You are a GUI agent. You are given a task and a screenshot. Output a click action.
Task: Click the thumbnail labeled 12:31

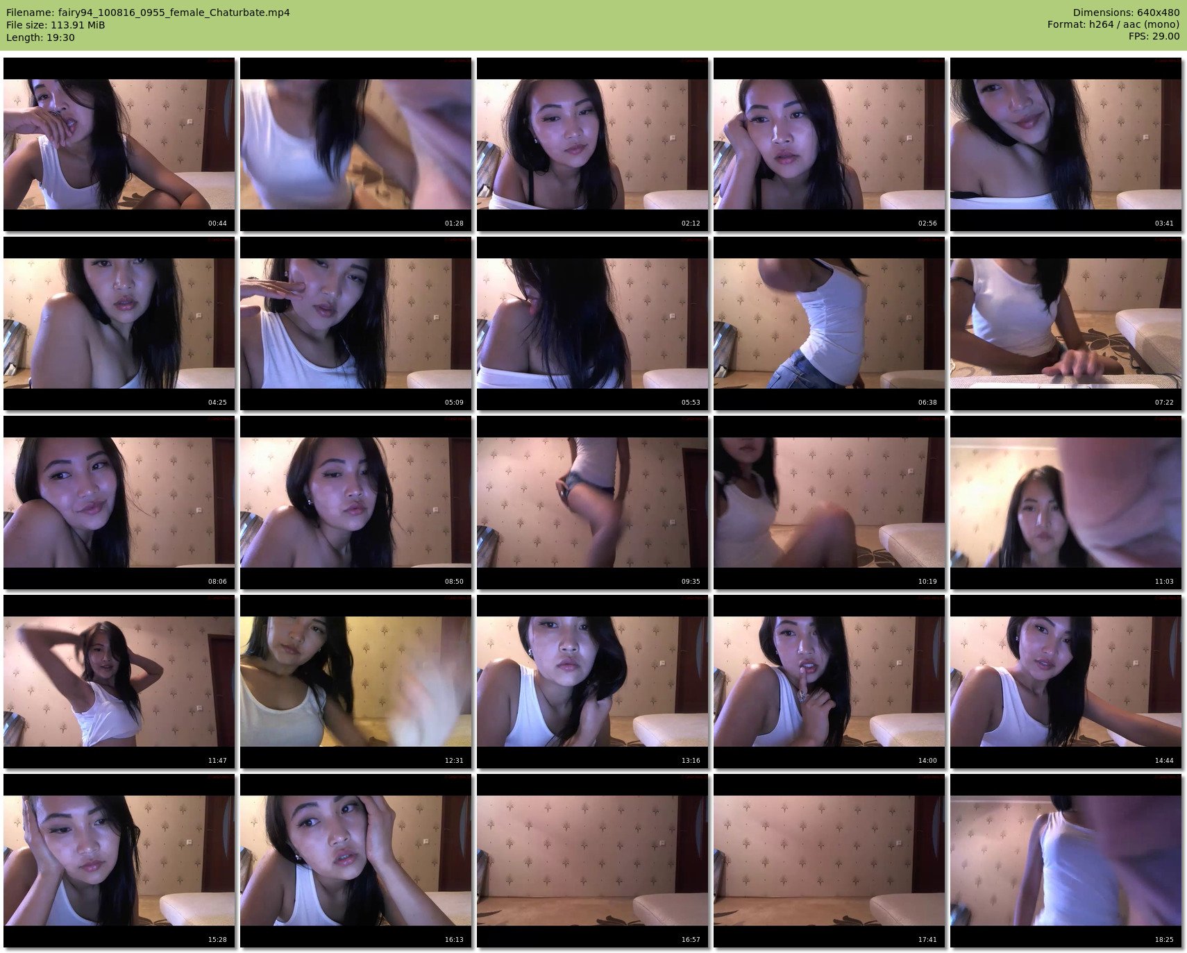pyautogui.click(x=355, y=682)
